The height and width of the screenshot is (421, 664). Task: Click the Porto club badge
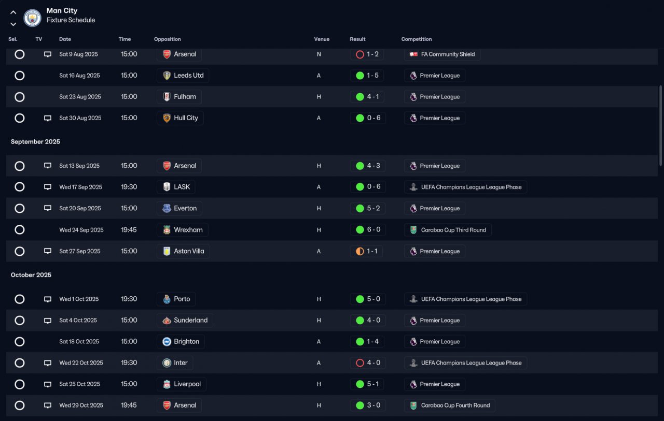click(x=167, y=299)
